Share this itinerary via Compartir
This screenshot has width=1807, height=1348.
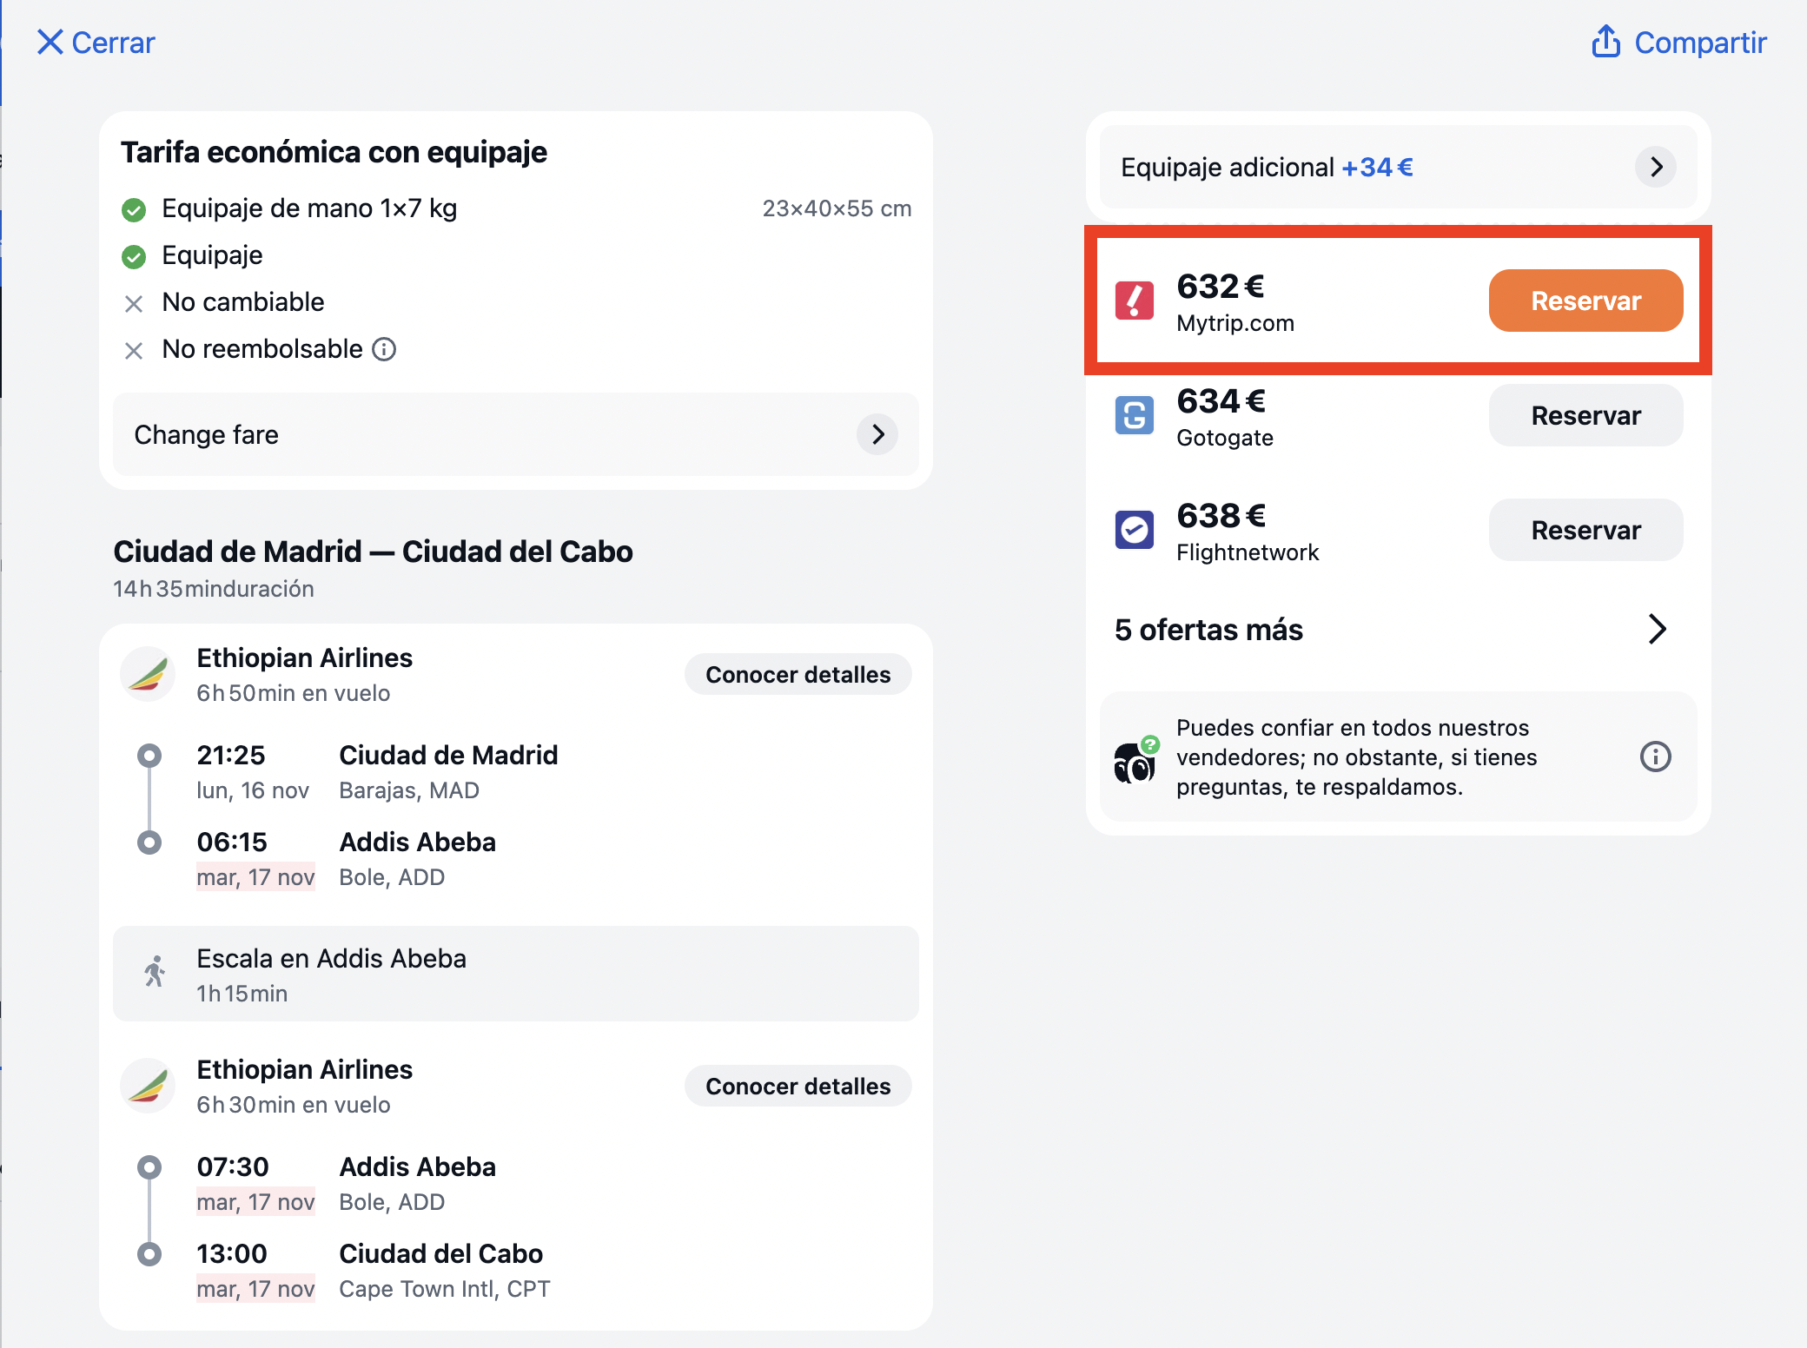pyautogui.click(x=1678, y=43)
